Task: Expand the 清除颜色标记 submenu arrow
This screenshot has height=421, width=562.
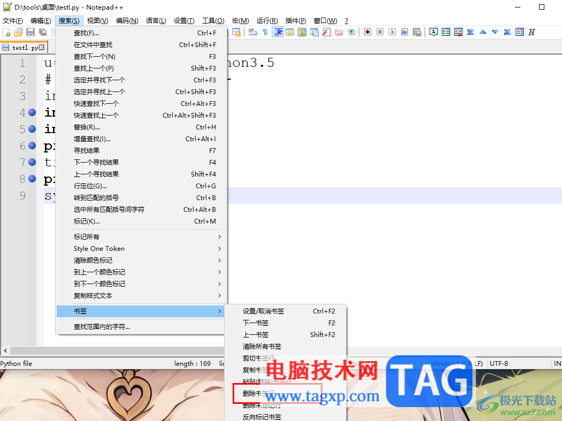Action: pos(219,261)
